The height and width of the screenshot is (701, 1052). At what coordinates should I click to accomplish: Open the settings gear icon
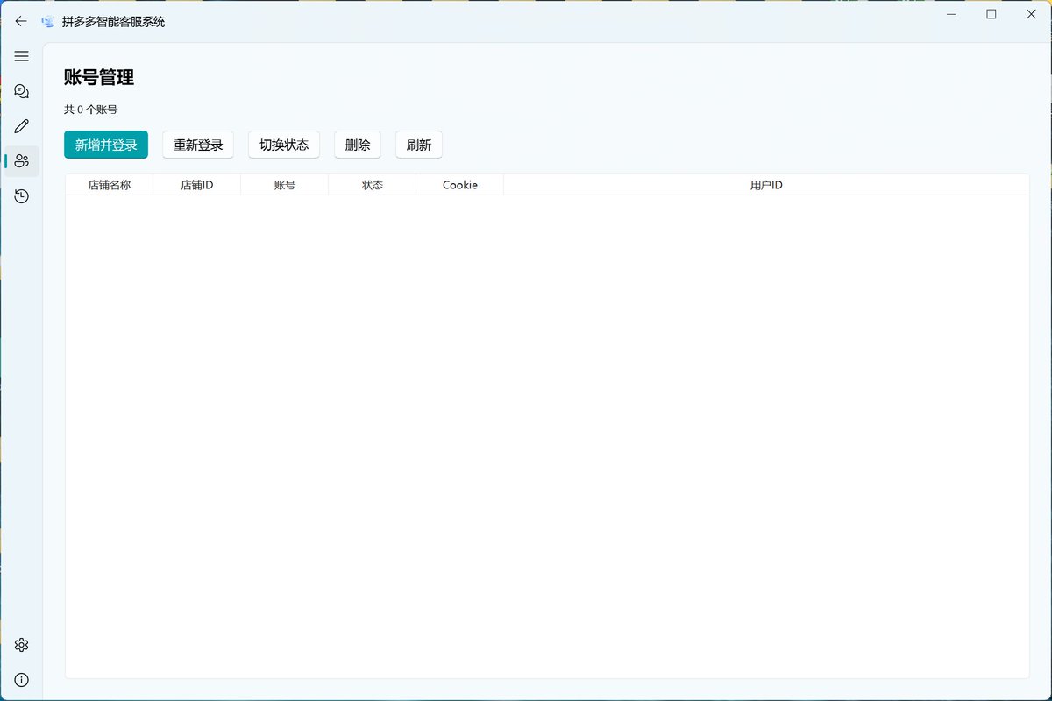(22, 645)
